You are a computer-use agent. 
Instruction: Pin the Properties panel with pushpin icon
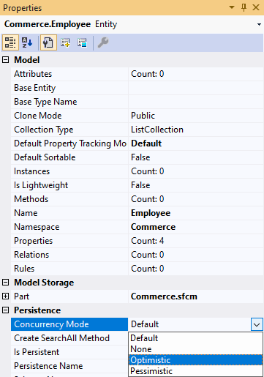(x=244, y=7)
